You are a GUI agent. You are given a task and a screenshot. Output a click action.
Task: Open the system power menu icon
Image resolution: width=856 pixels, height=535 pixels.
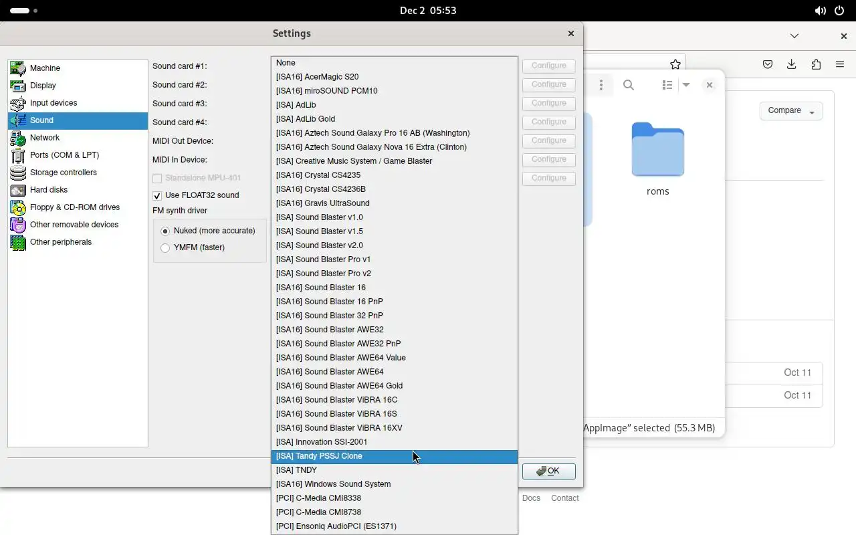pyautogui.click(x=839, y=11)
